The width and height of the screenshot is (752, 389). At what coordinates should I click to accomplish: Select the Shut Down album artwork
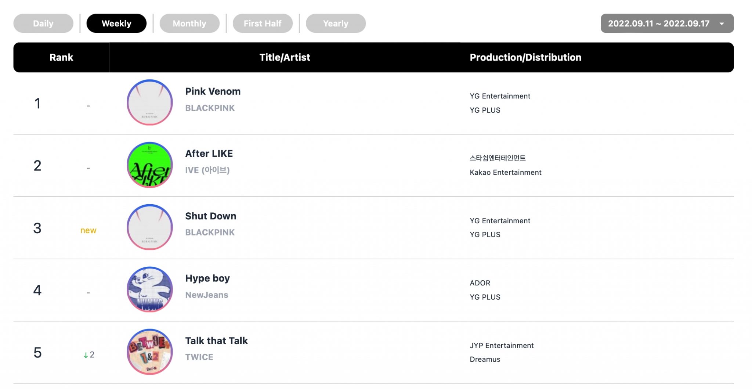click(149, 228)
